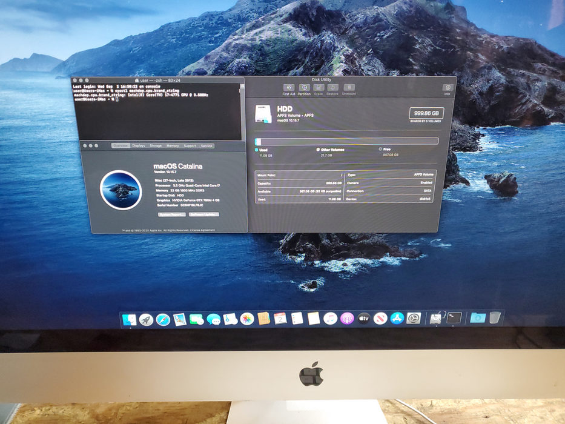Launch Music from the Dock
565x424 pixels.
(x=330, y=319)
